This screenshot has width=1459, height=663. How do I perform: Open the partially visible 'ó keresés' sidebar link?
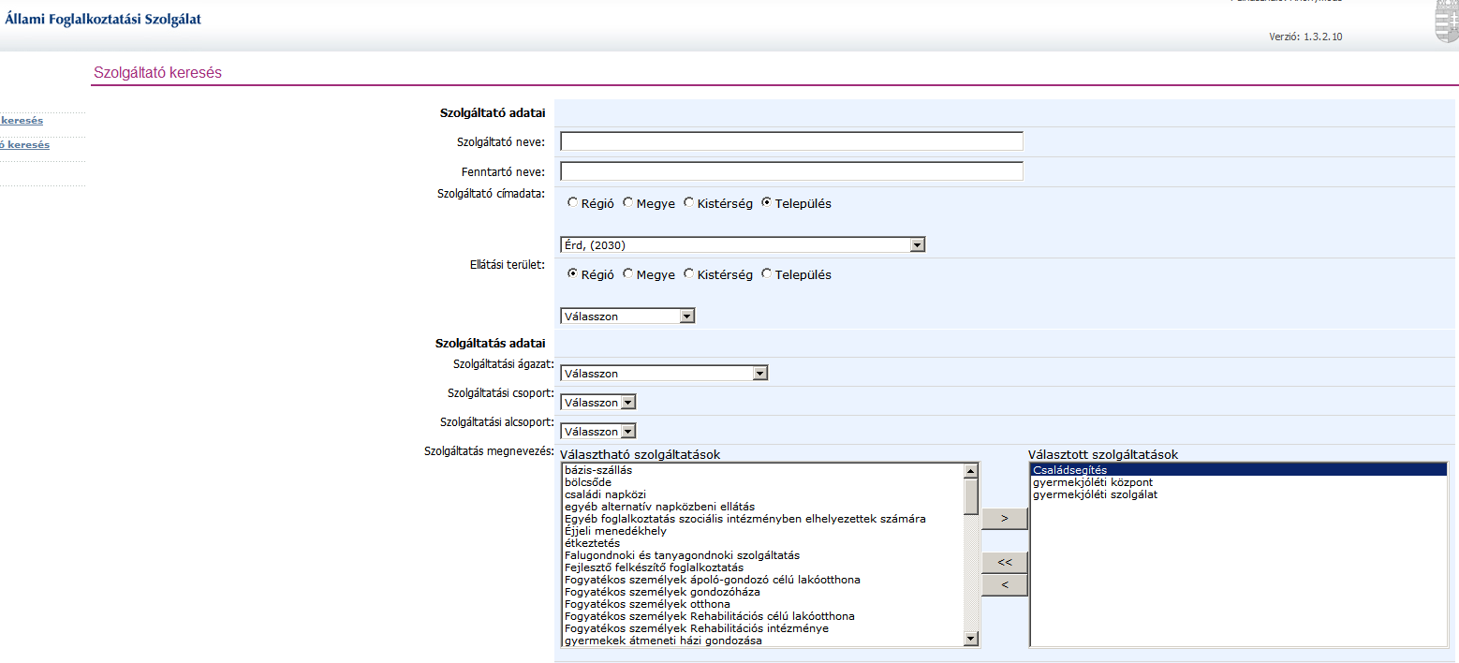pos(25,144)
